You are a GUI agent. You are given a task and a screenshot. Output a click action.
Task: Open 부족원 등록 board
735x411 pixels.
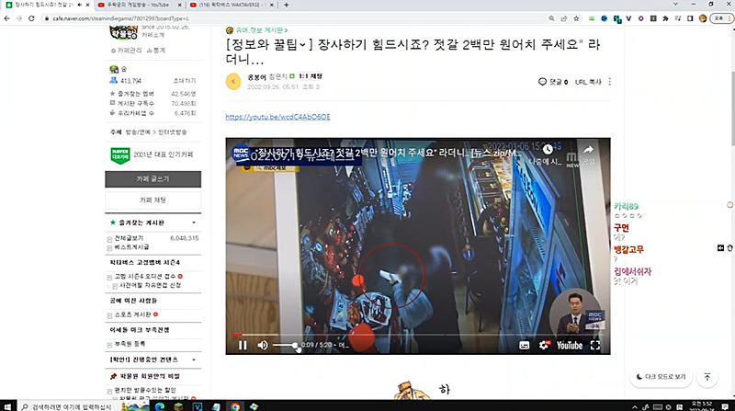click(x=130, y=344)
